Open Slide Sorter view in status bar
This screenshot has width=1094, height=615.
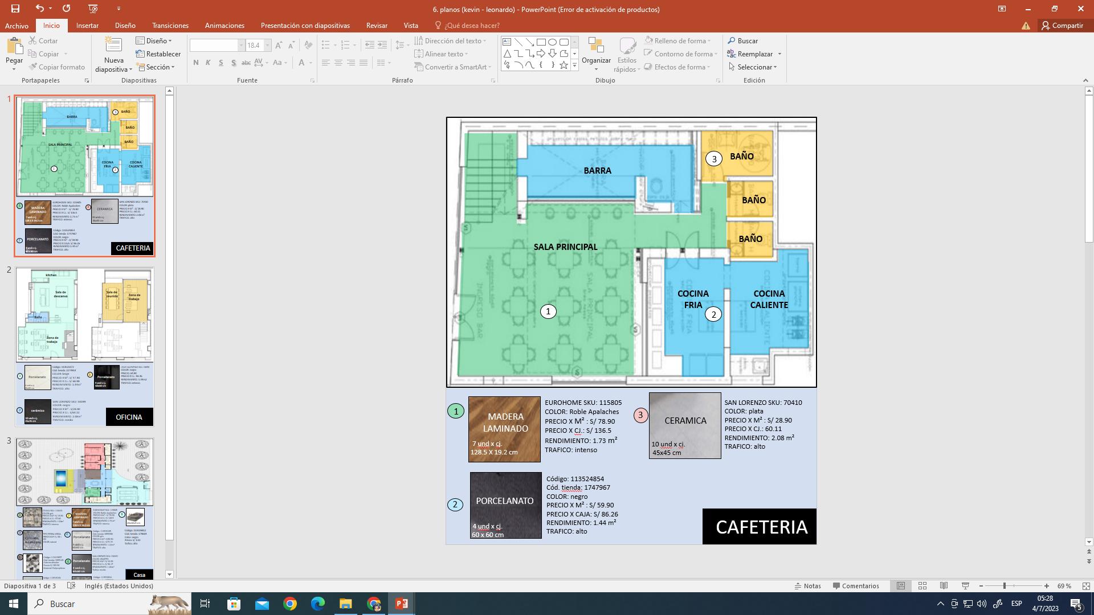tap(922, 586)
